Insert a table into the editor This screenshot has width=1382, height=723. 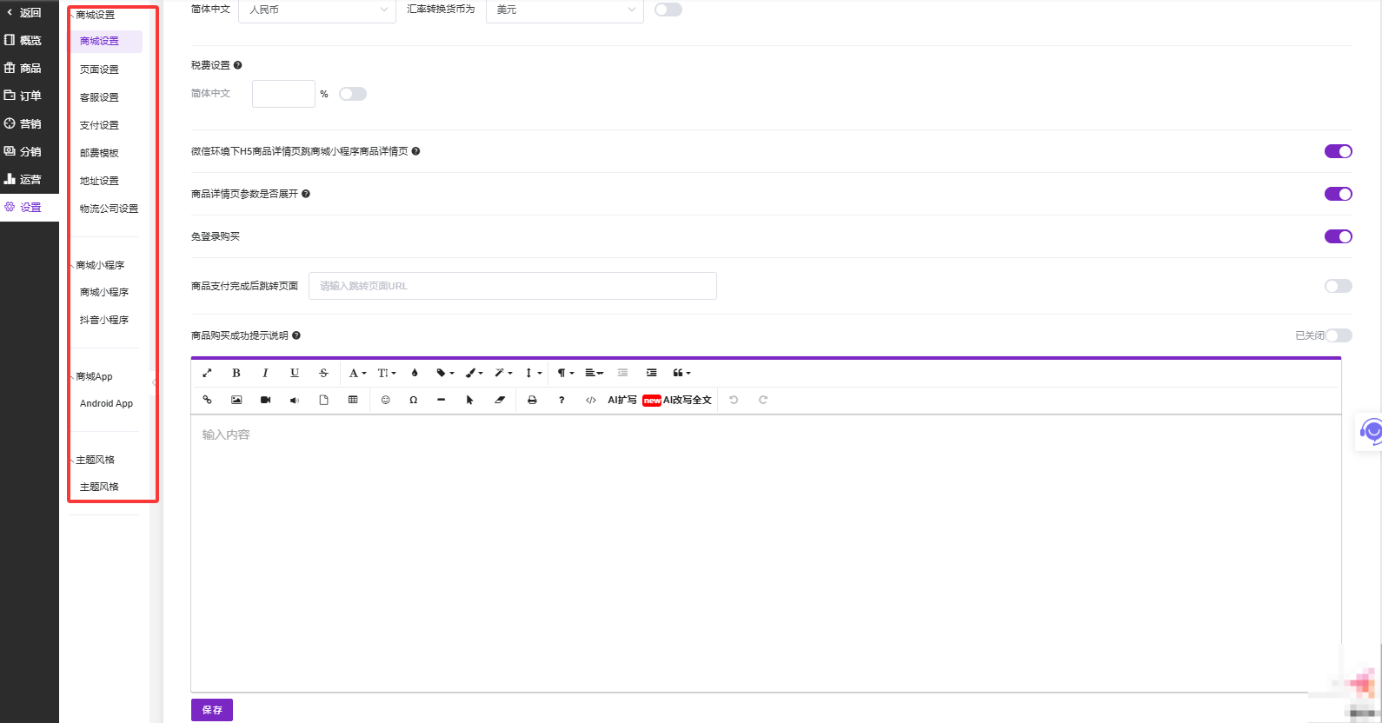[353, 400]
